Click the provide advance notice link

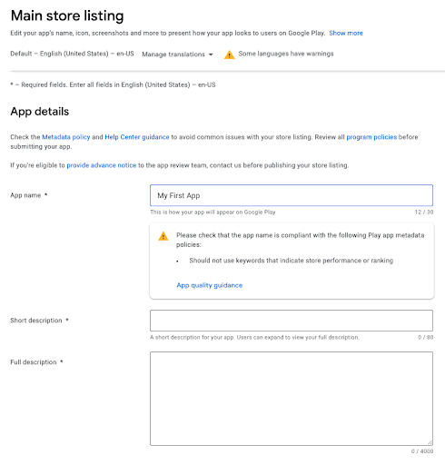(x=102, y=165)
